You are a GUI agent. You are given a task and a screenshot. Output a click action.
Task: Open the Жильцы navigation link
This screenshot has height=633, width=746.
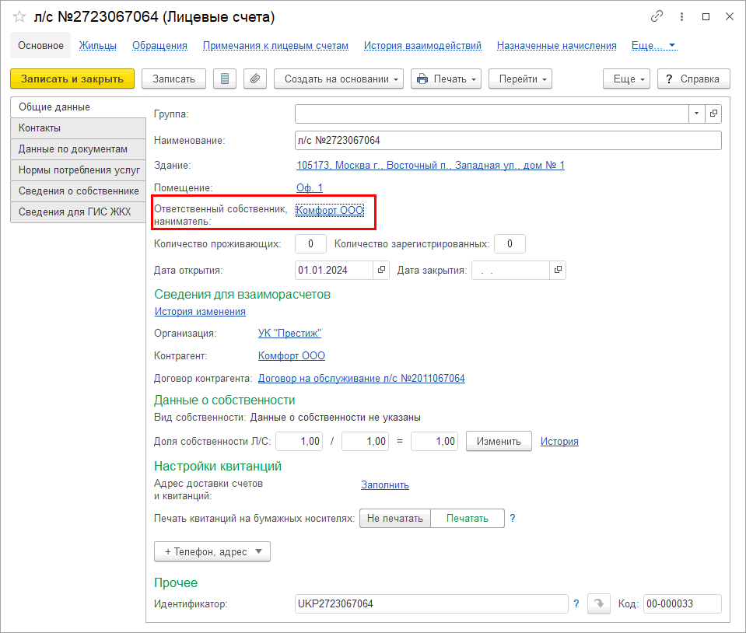pyautogui.click(x=97, y=46)
